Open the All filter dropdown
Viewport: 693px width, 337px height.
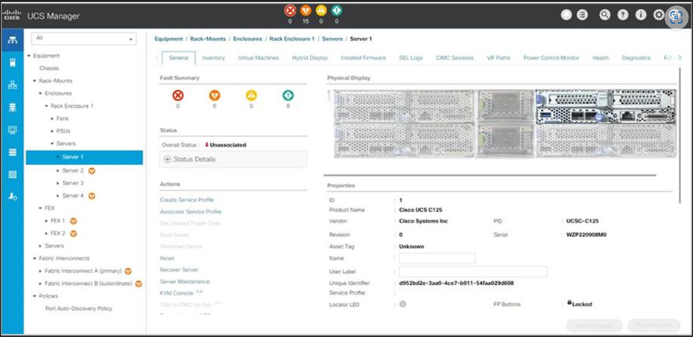pos(84,39)
